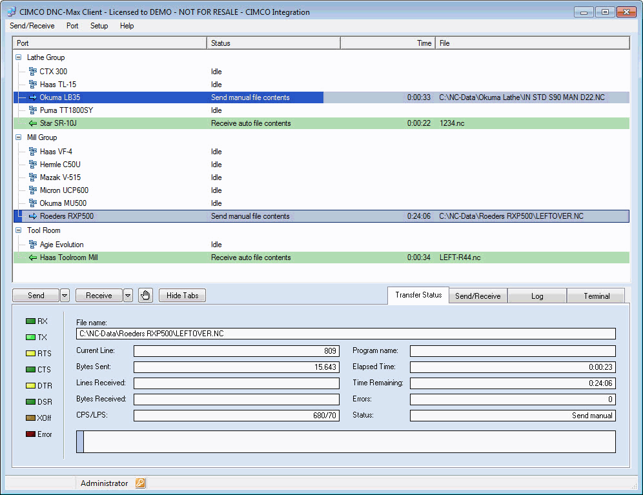Image resolution: width=643 pixels, height=495 pixels.
Task: Click the DTR indicator light
Action: (31, 385)
